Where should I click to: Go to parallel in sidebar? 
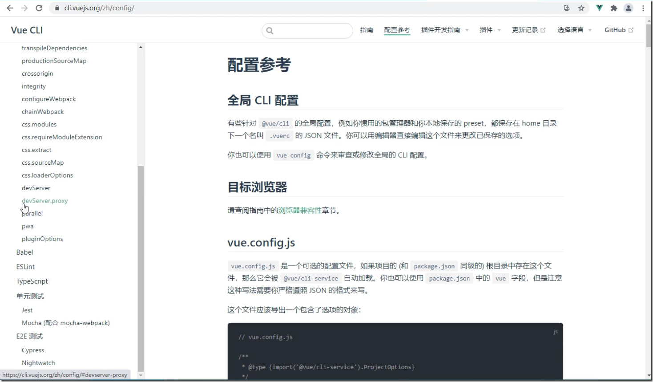[x=32, y=213]
